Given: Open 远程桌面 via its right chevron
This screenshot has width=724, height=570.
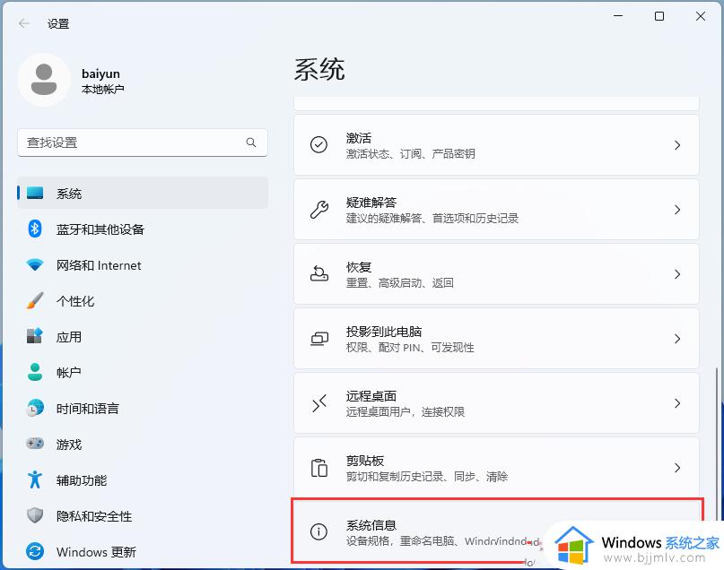Looking at the screenshot, I should [x=677, y=403].
